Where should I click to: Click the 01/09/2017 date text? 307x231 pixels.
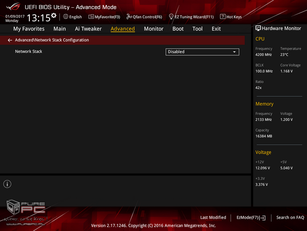[15, 16]
